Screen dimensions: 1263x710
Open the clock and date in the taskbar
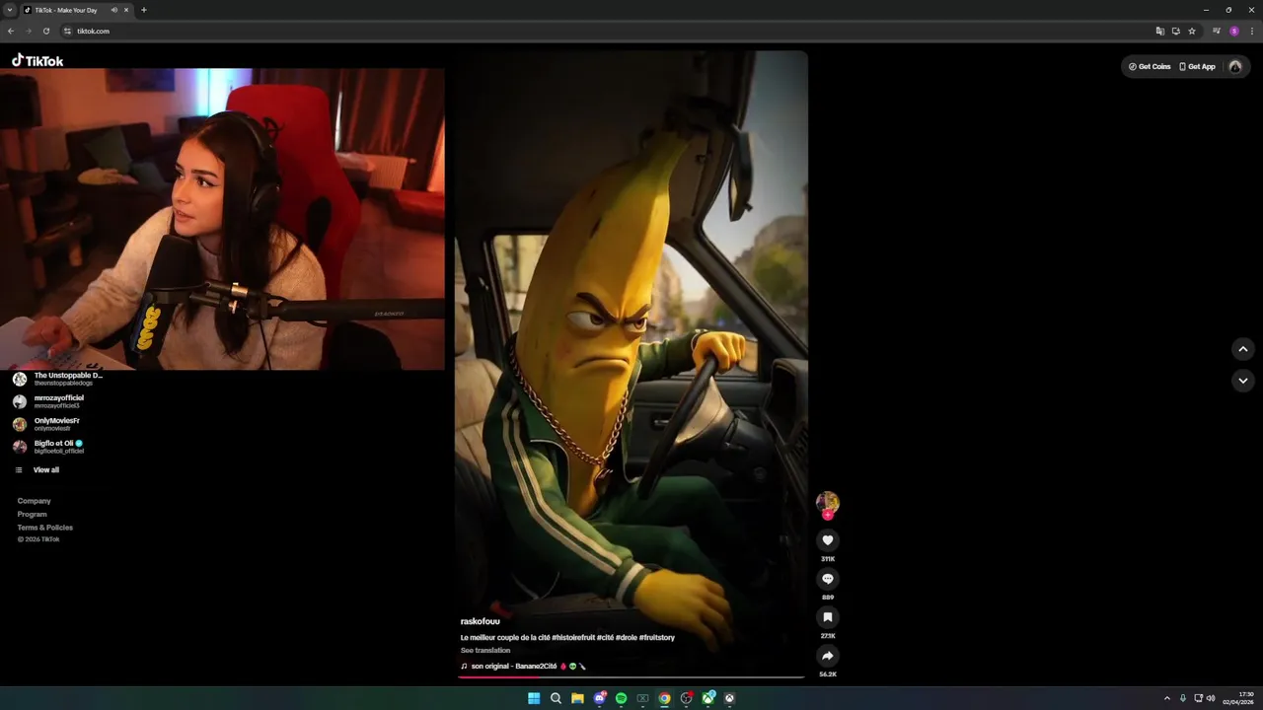1238,698
